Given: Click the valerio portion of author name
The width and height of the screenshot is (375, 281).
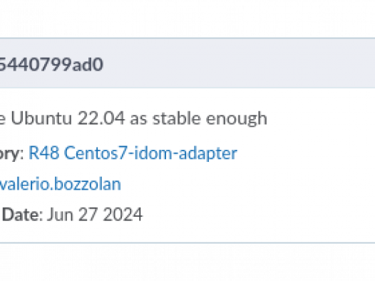Looking at the screenshot, I should [x=25, y=184].
